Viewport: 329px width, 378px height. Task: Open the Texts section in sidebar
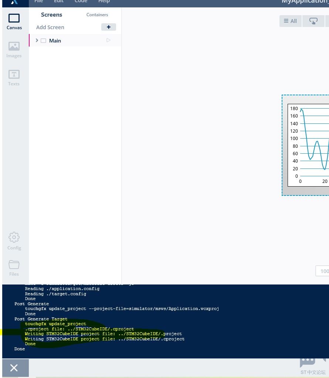(x=14, y=78)
